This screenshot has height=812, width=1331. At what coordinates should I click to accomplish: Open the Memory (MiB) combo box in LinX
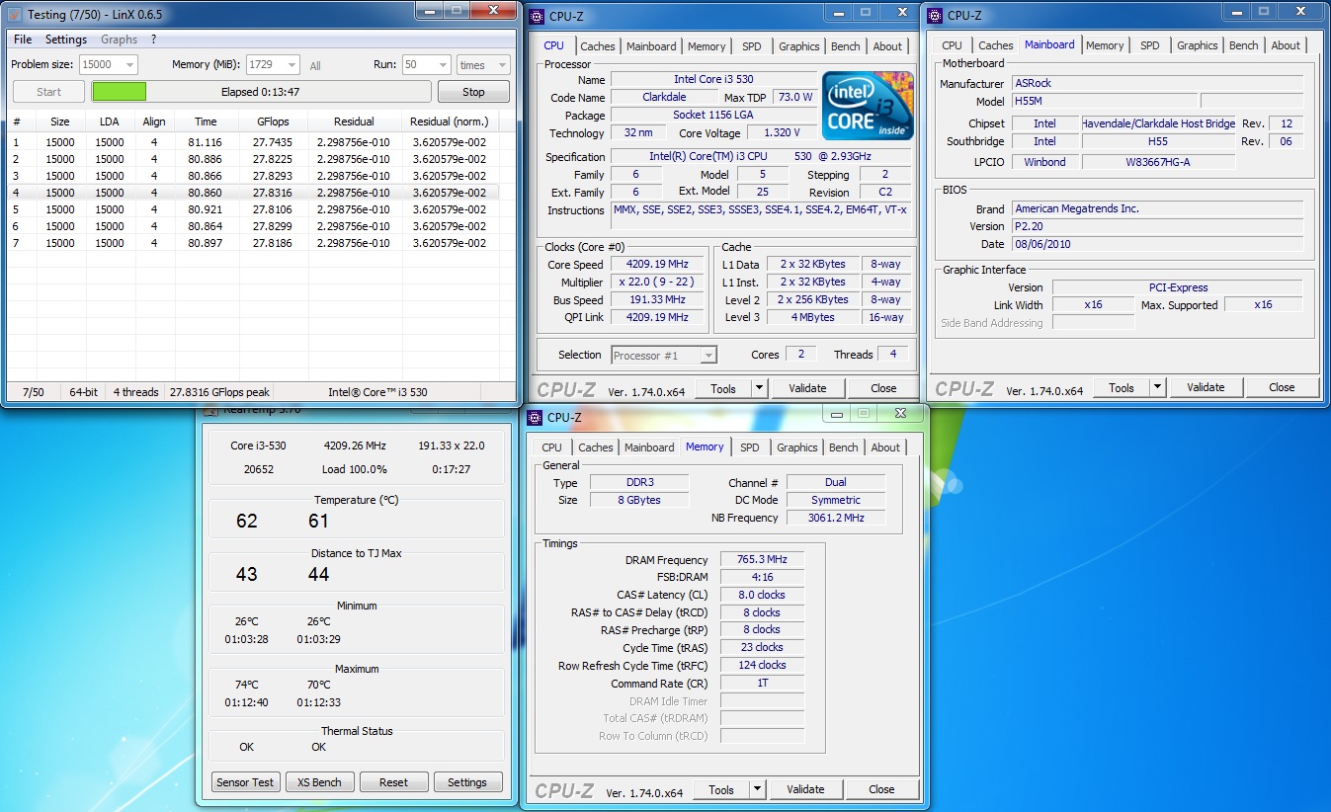(273, 64)
